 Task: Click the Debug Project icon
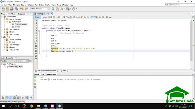[x=68, y=9]
